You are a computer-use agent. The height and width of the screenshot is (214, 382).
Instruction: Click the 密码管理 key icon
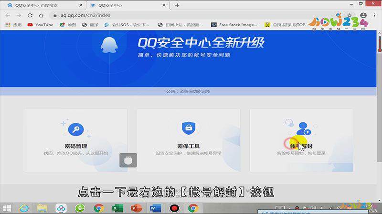click(76, 129)
